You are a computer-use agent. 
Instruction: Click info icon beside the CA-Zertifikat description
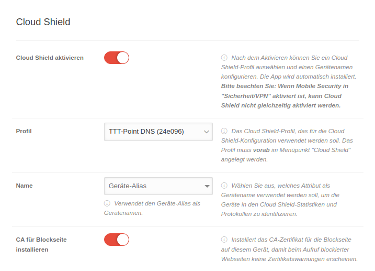click(x=224, y=240)
